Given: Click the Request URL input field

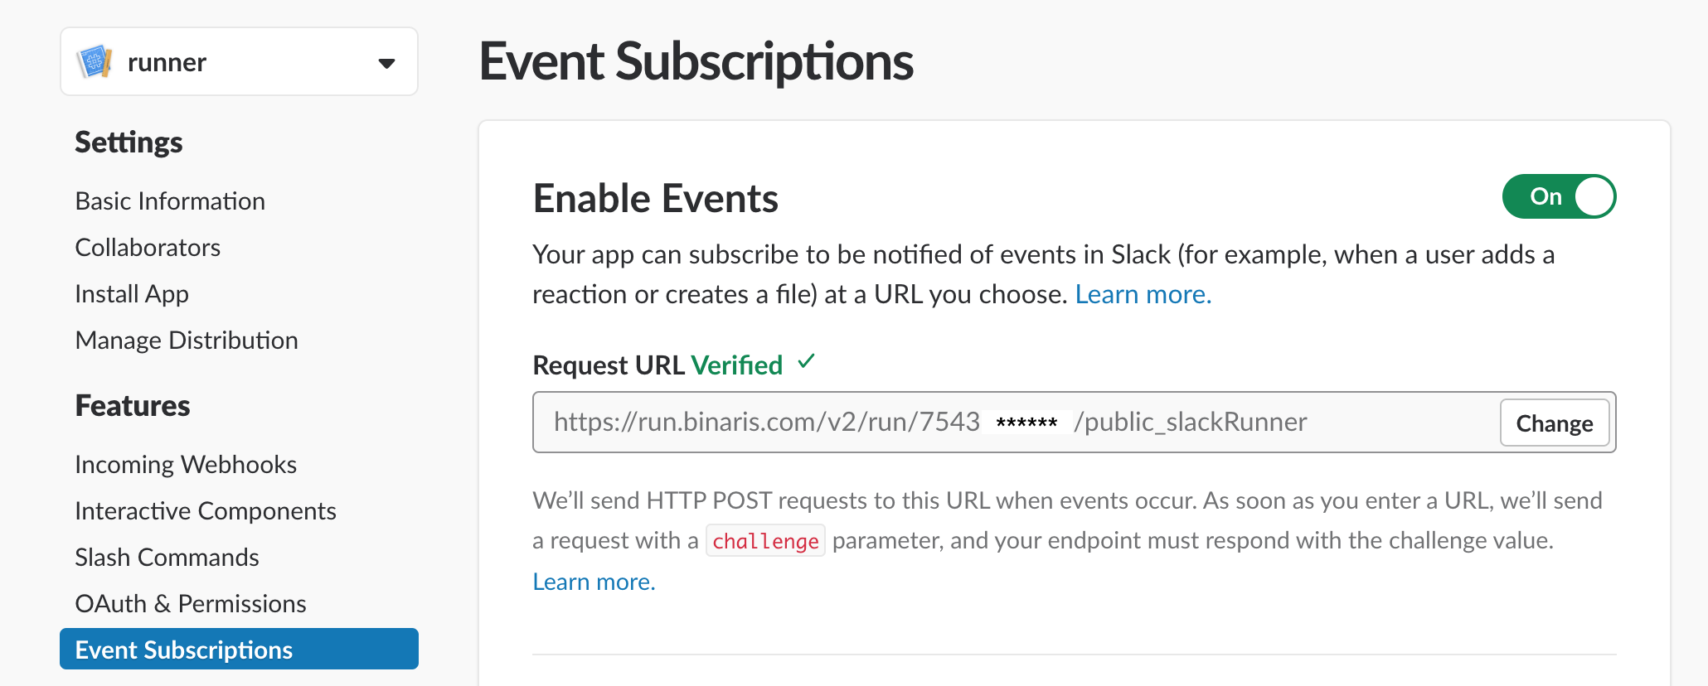Looking at the screenshot, I should 1016,423.
